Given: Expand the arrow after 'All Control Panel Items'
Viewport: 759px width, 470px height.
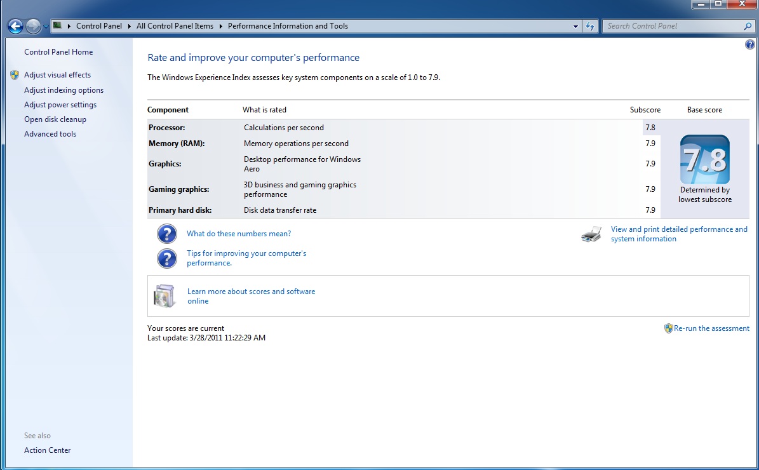Looking at the screenshot, I should (220, 26).
